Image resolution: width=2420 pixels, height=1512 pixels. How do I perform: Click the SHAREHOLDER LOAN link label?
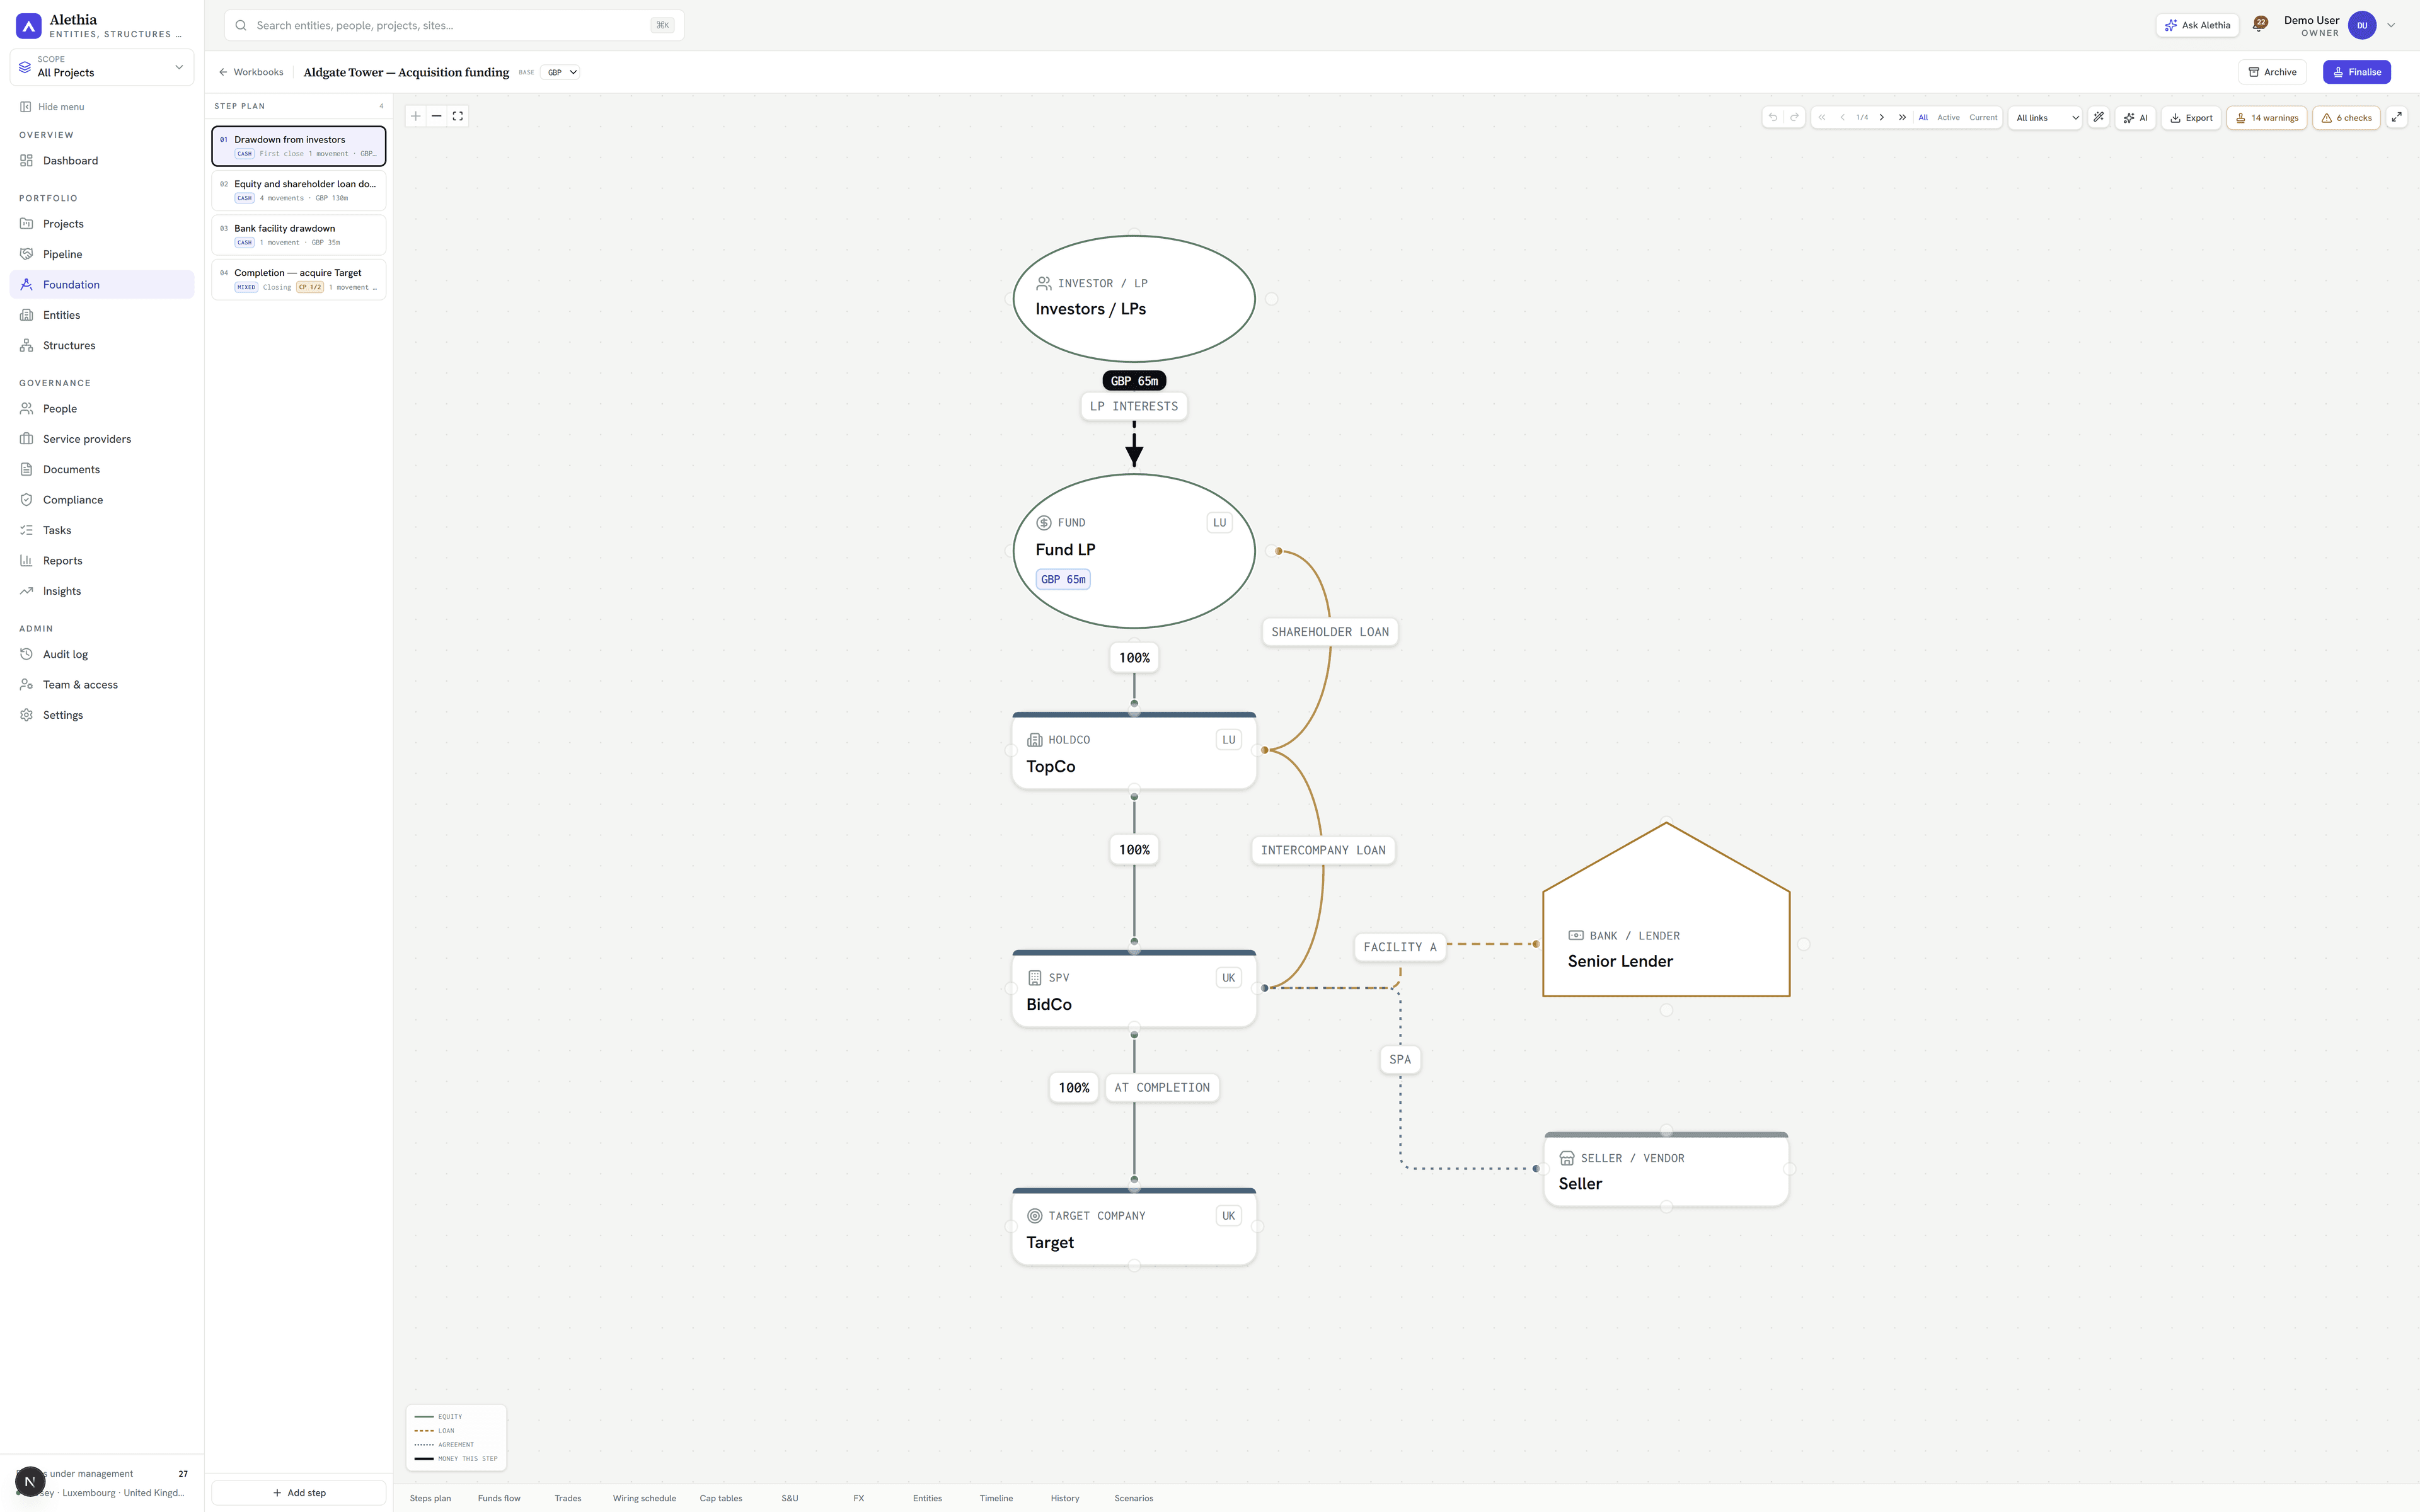pos(1330,632)
